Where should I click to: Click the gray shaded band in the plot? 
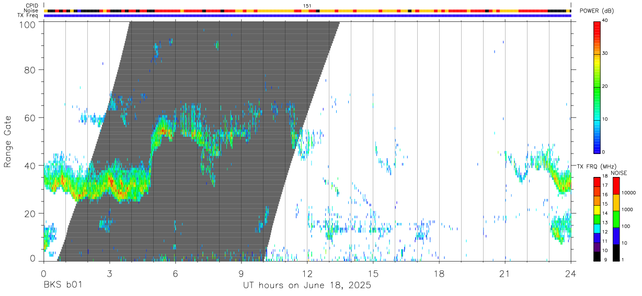coord(199,141)
